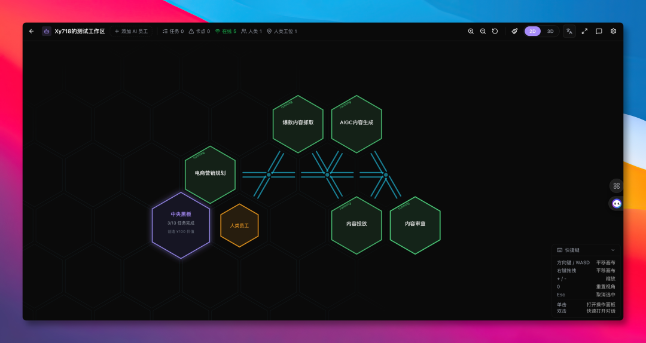Click the 快捷键 panel header label

pos(572,250)
